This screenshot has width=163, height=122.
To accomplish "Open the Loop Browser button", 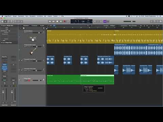I will click(158, 21).
